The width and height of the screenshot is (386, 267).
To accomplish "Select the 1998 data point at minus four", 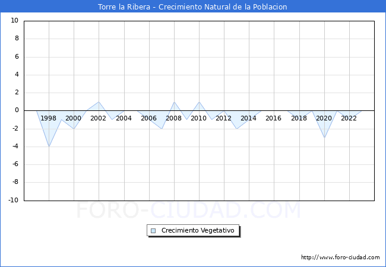I will coord(49,147).
